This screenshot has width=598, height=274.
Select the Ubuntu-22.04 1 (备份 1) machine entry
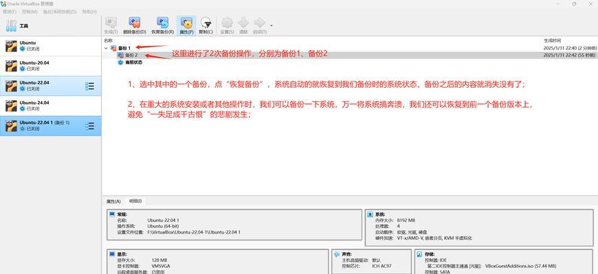pyautogui.click(x=50, y=126)
